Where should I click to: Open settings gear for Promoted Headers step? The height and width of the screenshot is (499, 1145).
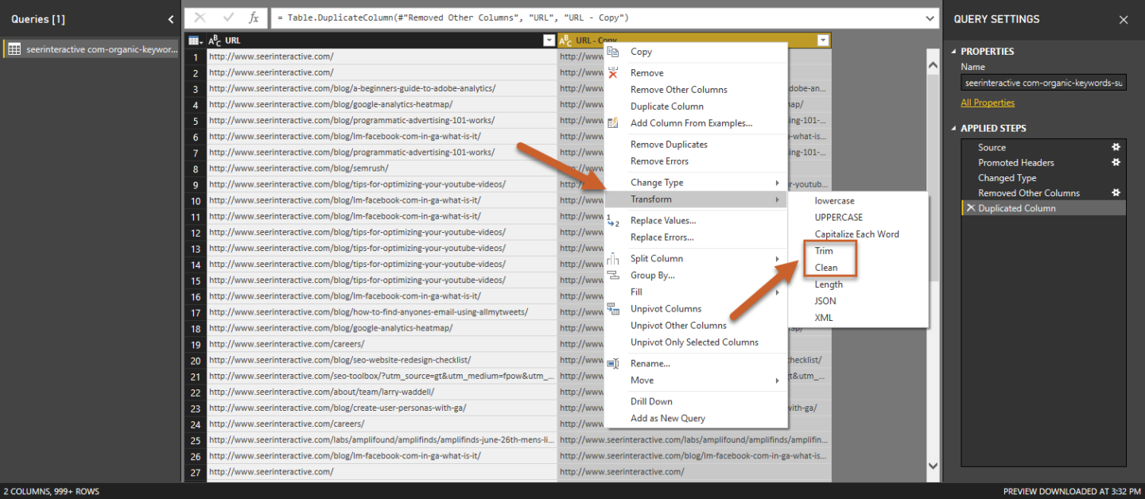(x=1116, y=162)
